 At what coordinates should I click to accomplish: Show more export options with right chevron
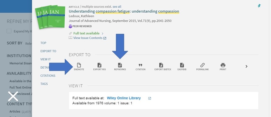pos(247,67)
